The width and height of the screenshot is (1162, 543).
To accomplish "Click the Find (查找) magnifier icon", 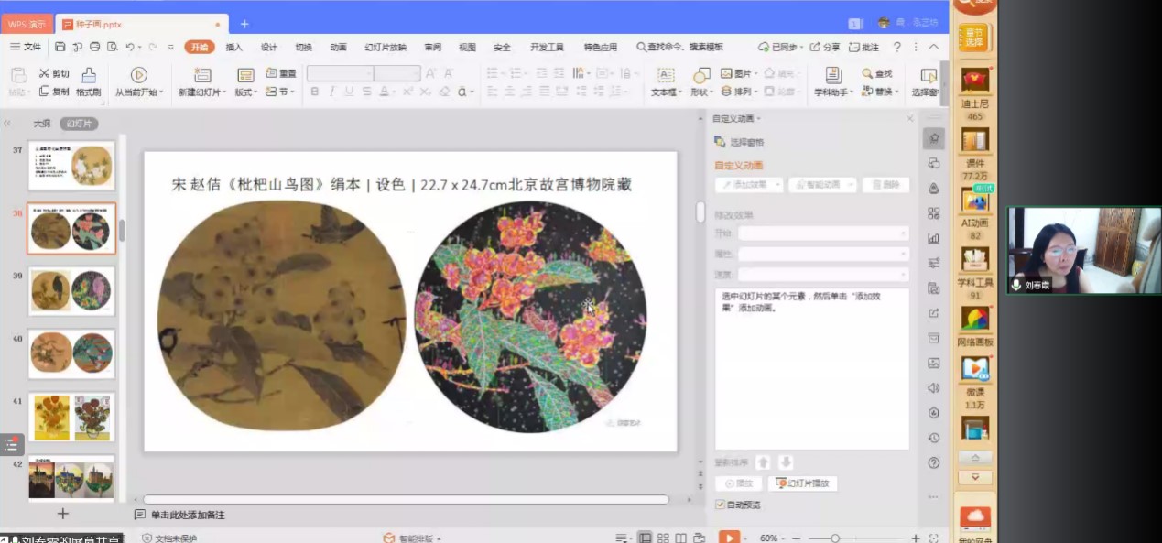I will 868,73.
